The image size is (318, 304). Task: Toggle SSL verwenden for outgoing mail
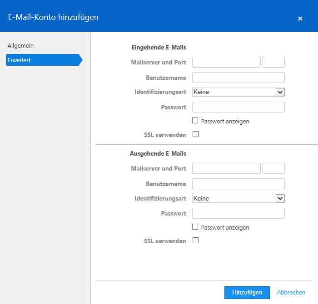195,240
